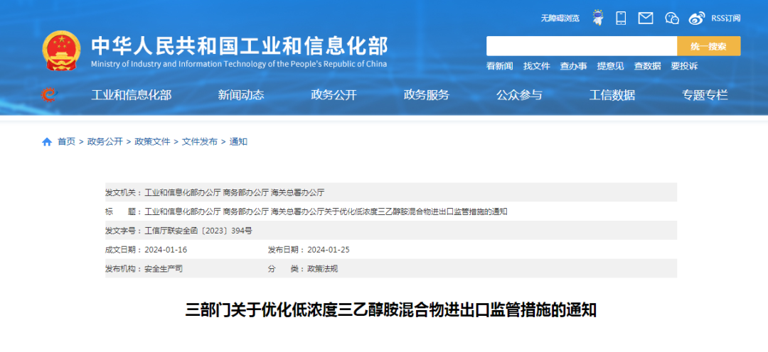
Task: Click the national emblem logo
Action: pos(61,50)
